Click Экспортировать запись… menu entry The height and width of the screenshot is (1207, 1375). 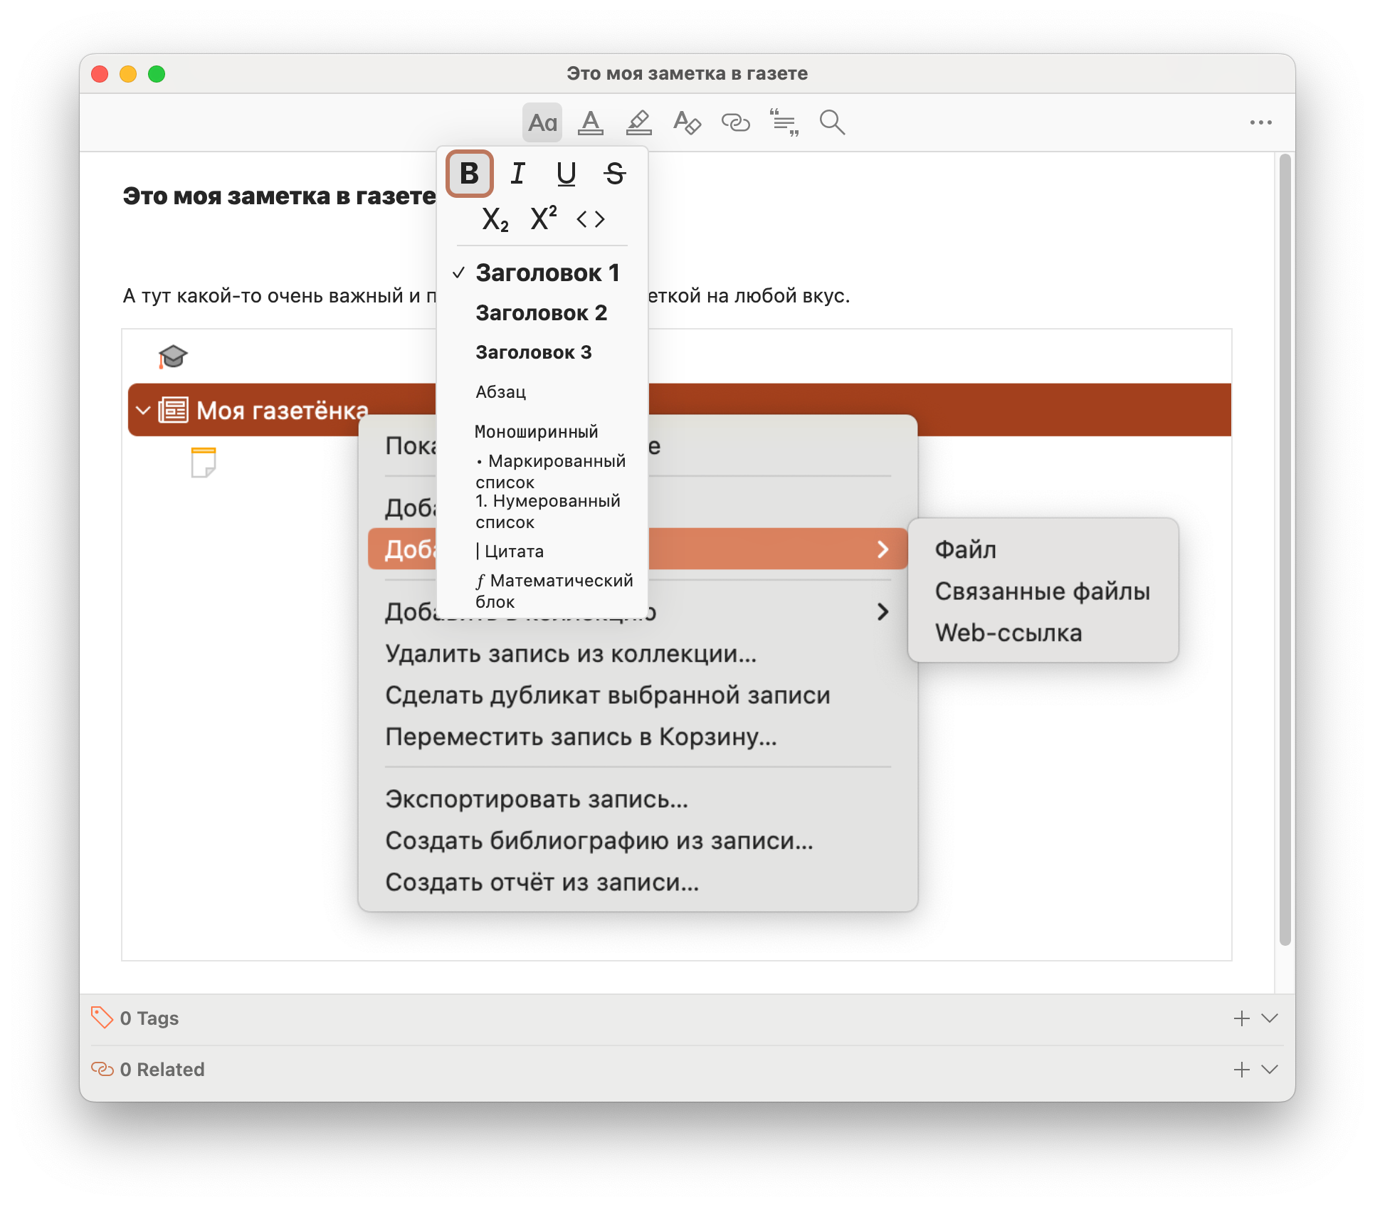[537, 799]
